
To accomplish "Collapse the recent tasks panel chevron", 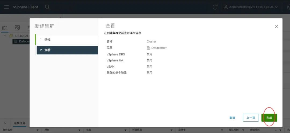I will coord(5,123).
